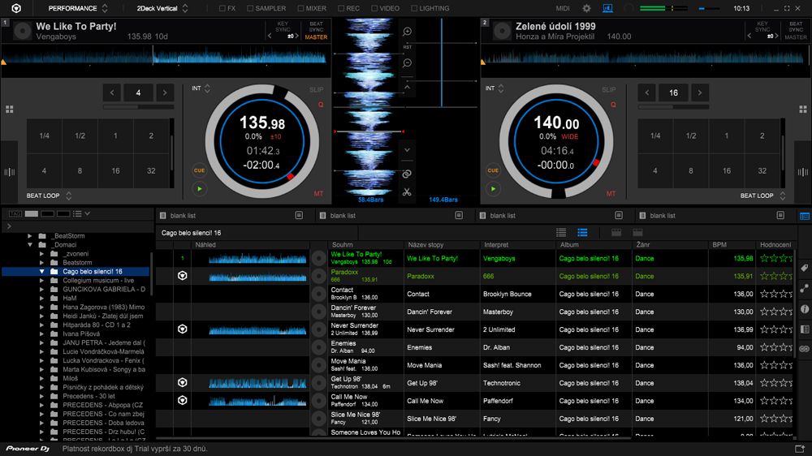812x456 pixels.
Task: Open the settings gear in top bar
Action: point(586,8)
